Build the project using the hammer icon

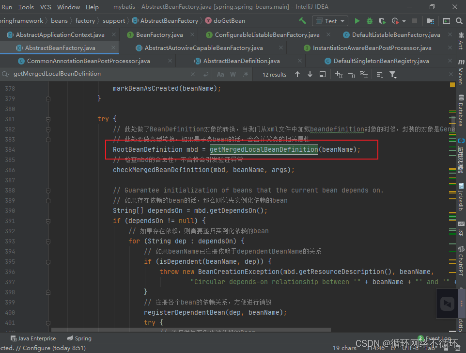tap(302, 21)
